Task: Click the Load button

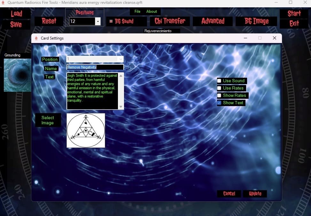Action: coord(17,14)
